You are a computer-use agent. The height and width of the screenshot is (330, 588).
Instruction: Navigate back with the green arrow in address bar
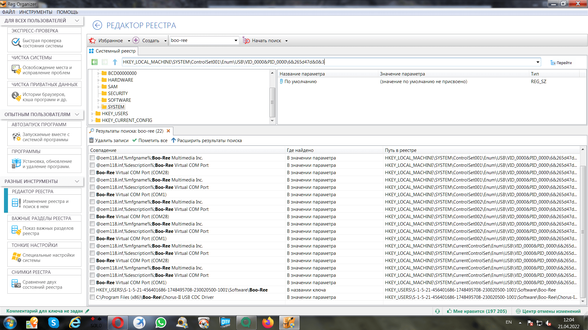coord(95,62)
